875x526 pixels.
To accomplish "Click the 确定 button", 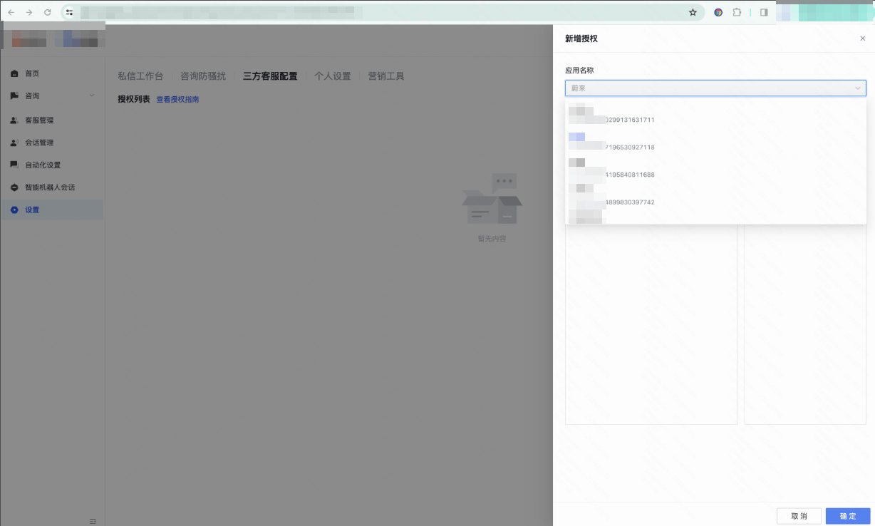I will pos(848,516).
